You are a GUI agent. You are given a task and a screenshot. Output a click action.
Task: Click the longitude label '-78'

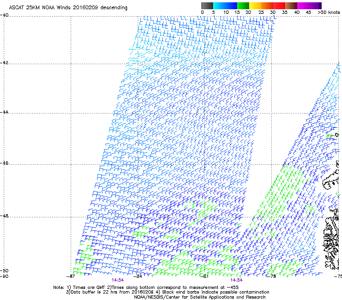(272, 276)
